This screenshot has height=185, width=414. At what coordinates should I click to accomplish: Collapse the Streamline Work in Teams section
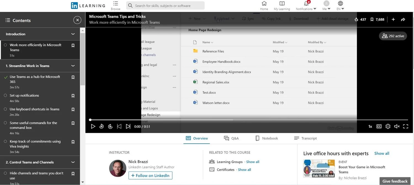pos(73,66)
